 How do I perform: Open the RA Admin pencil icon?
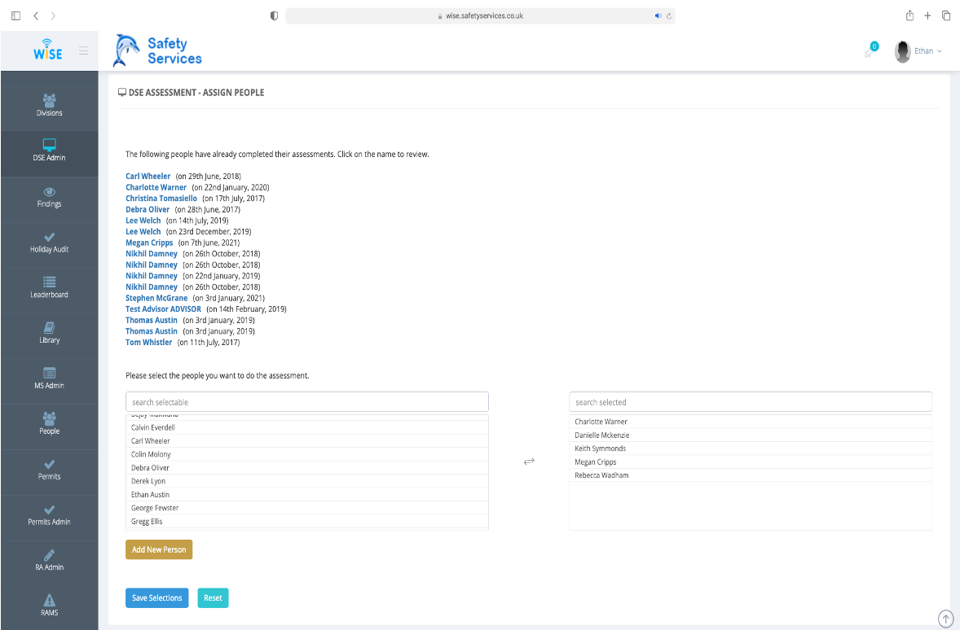pyautogui.click(x=49, y=555)
